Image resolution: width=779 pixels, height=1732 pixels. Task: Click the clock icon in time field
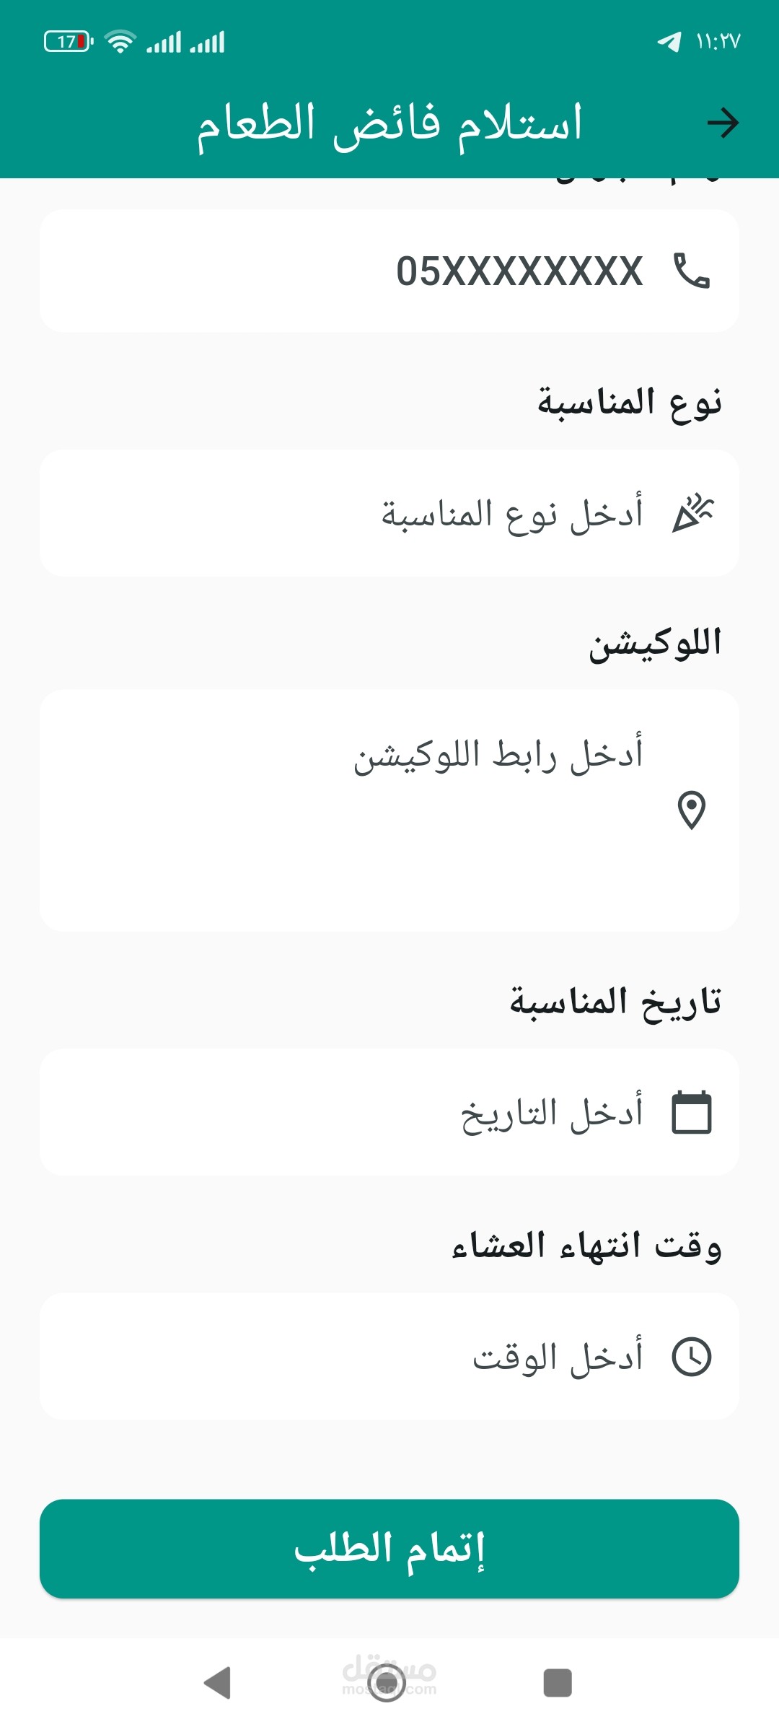click(x=692, y=1357)
